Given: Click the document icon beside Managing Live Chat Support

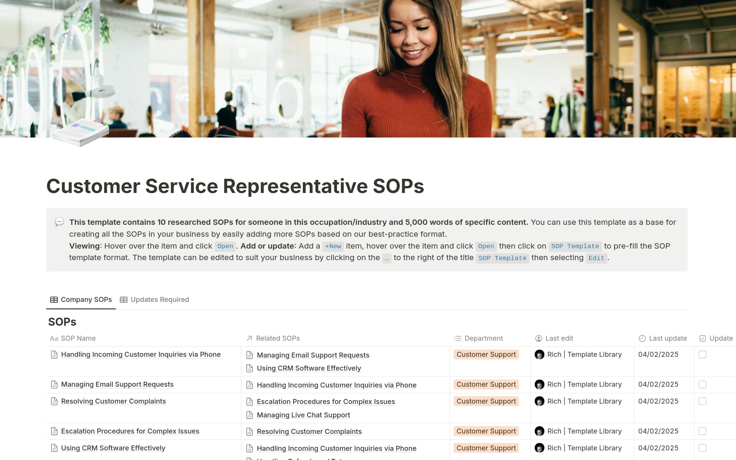Looking at the screenshot, I should pyautogui.click(x=250, y=415).
